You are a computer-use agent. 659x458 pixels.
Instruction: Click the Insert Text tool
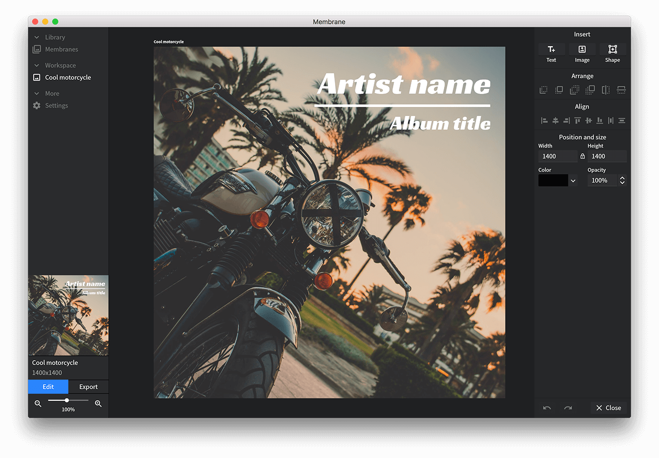(551, 53)
